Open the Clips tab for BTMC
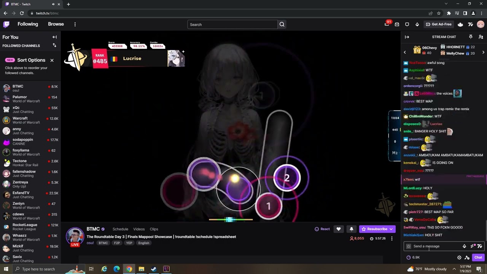The image size is (487, 274). [x=154, y=229]
